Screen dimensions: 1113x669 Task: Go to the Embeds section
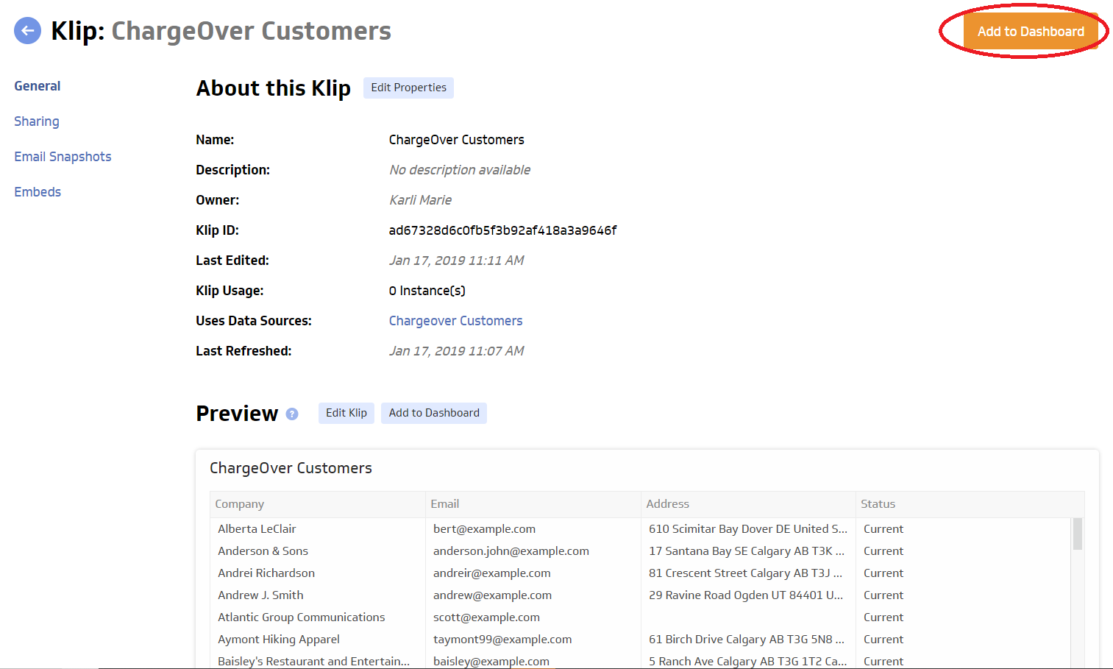[38, 192]
